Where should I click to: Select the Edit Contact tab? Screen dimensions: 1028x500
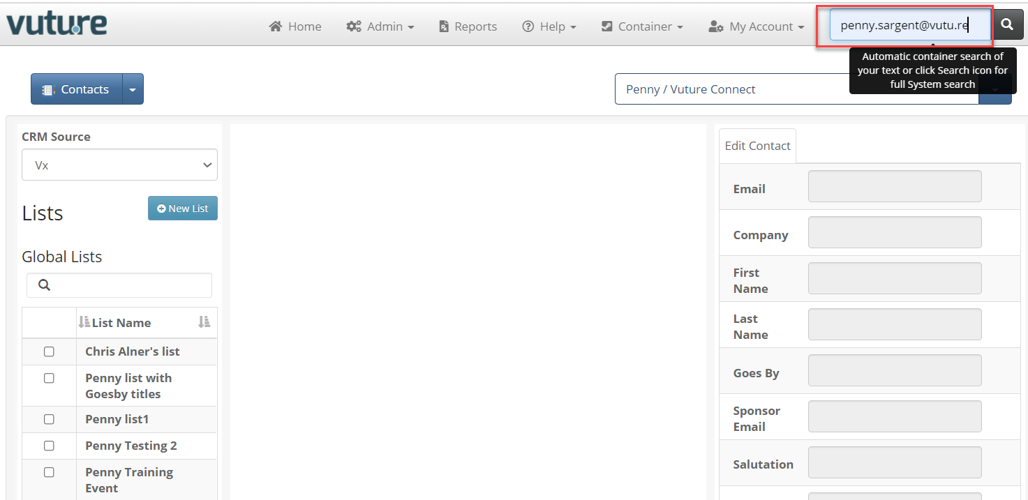[757, 146]
